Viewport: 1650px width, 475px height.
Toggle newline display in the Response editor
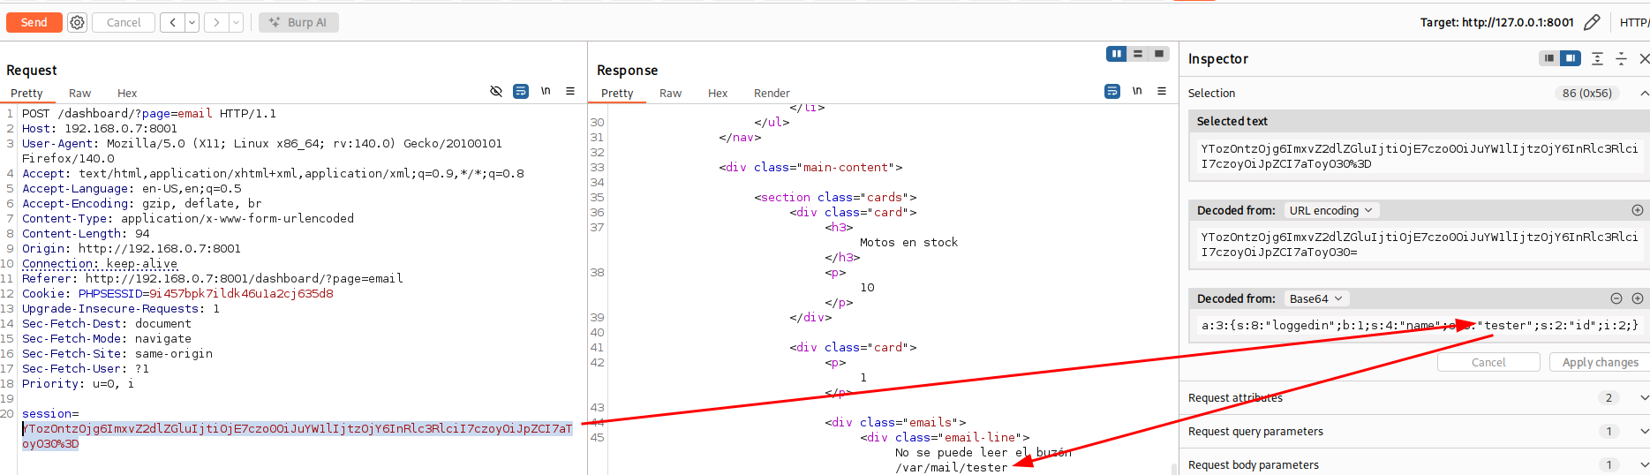click(1137, 91)
